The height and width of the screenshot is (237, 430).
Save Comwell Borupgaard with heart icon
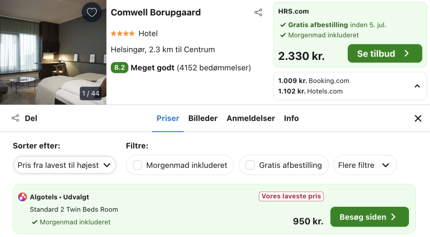(x=92, y=12)
